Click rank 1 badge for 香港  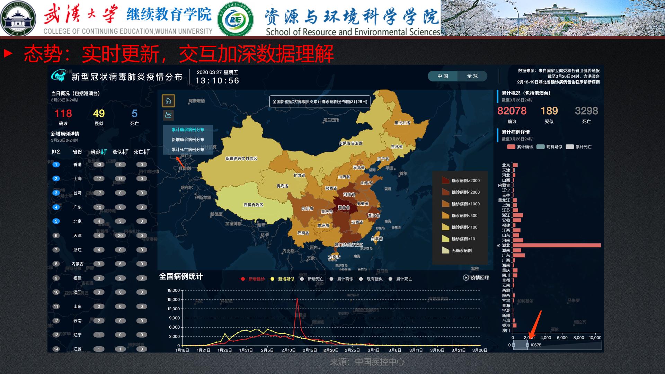point(56,164)
